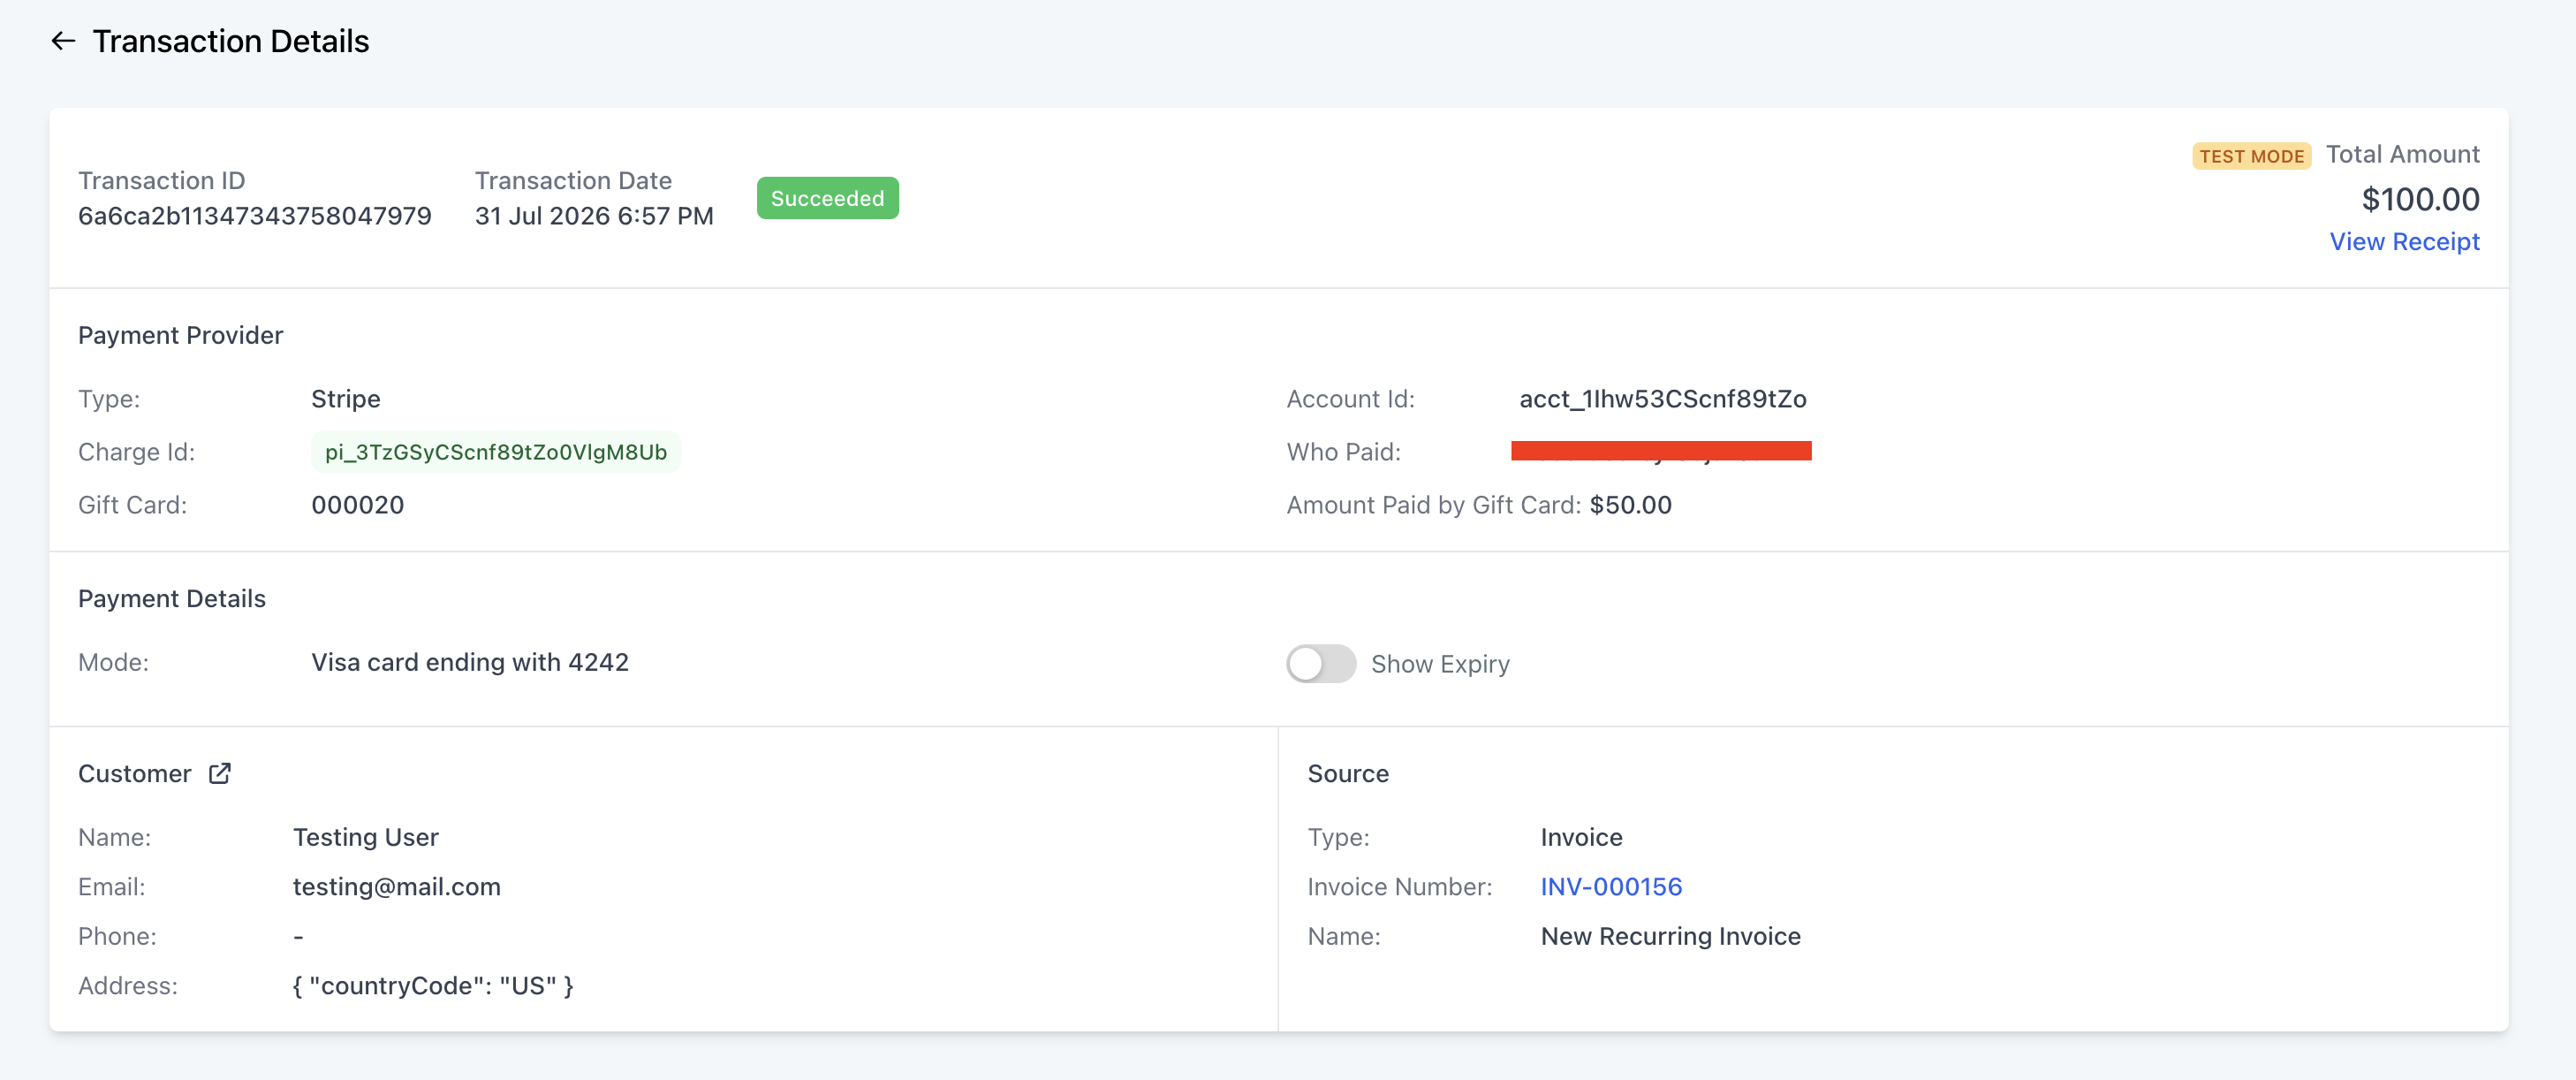Click the Customer section heading
The width and height of the screenshot is (2576, 1080).
click(135, 773)
